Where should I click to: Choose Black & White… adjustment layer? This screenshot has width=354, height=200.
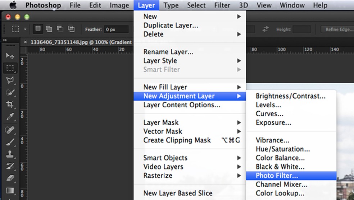point(291,167)
